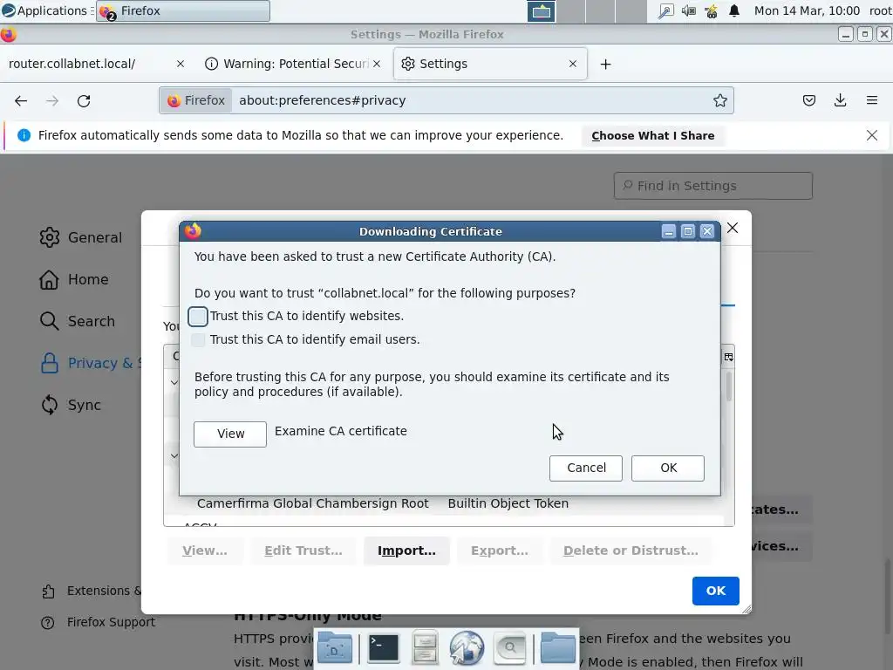The width and height of the screenshot is (893, 670).
Task: Check Trust this CA to identify websites
Action: 198,316
